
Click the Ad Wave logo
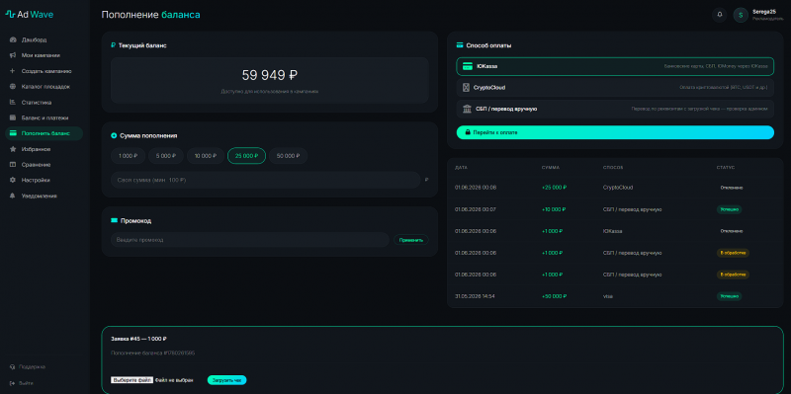point(30,15)
